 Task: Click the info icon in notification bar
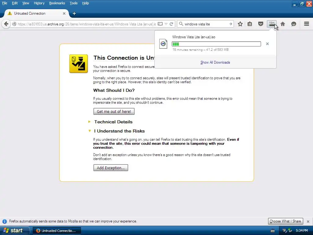[x=4, y=222]
